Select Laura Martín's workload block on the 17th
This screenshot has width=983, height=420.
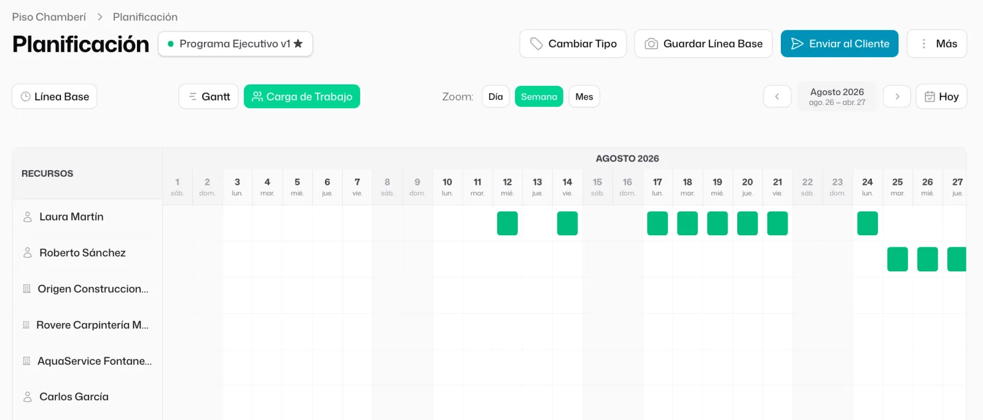pyautogui.click(x=657, y=224)
